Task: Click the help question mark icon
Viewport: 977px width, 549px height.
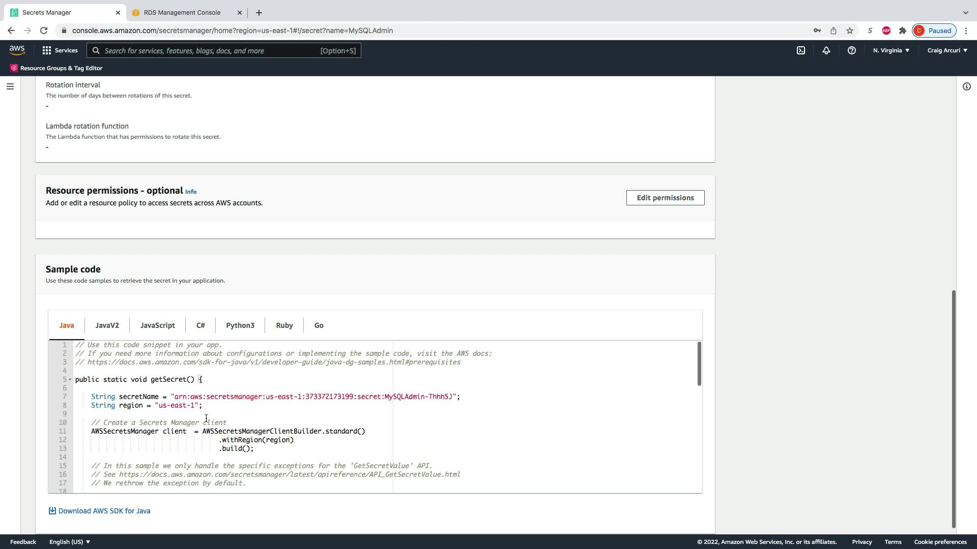Action: [851, 50]
